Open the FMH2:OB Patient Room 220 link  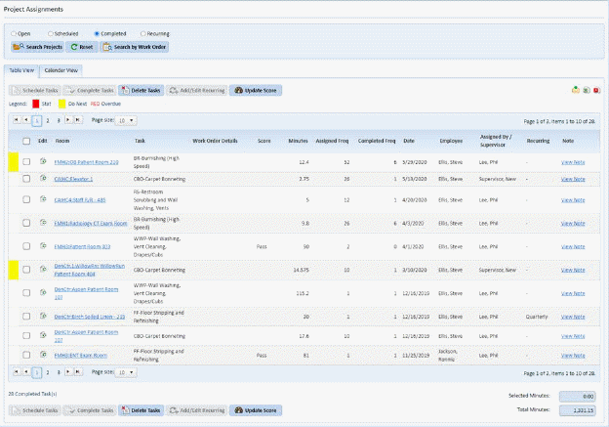pyautogui.click(x=86, y=161)
